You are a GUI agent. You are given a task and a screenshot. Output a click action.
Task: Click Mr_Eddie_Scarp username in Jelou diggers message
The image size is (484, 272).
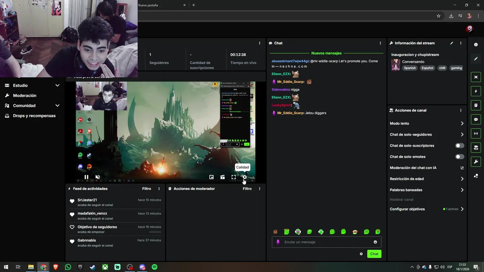(290, 113)
